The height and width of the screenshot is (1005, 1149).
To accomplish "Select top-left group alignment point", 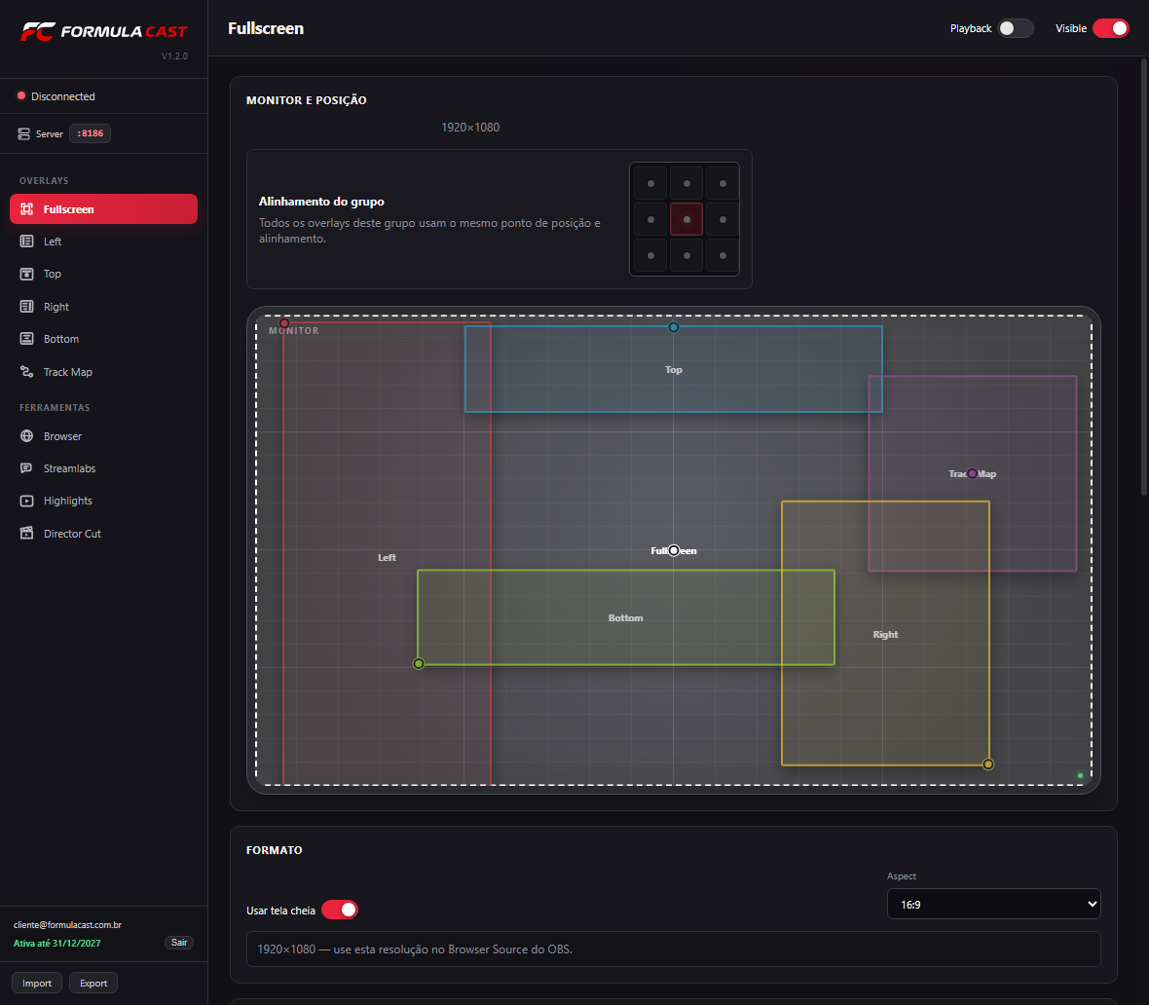I will (x=650, y=183).
